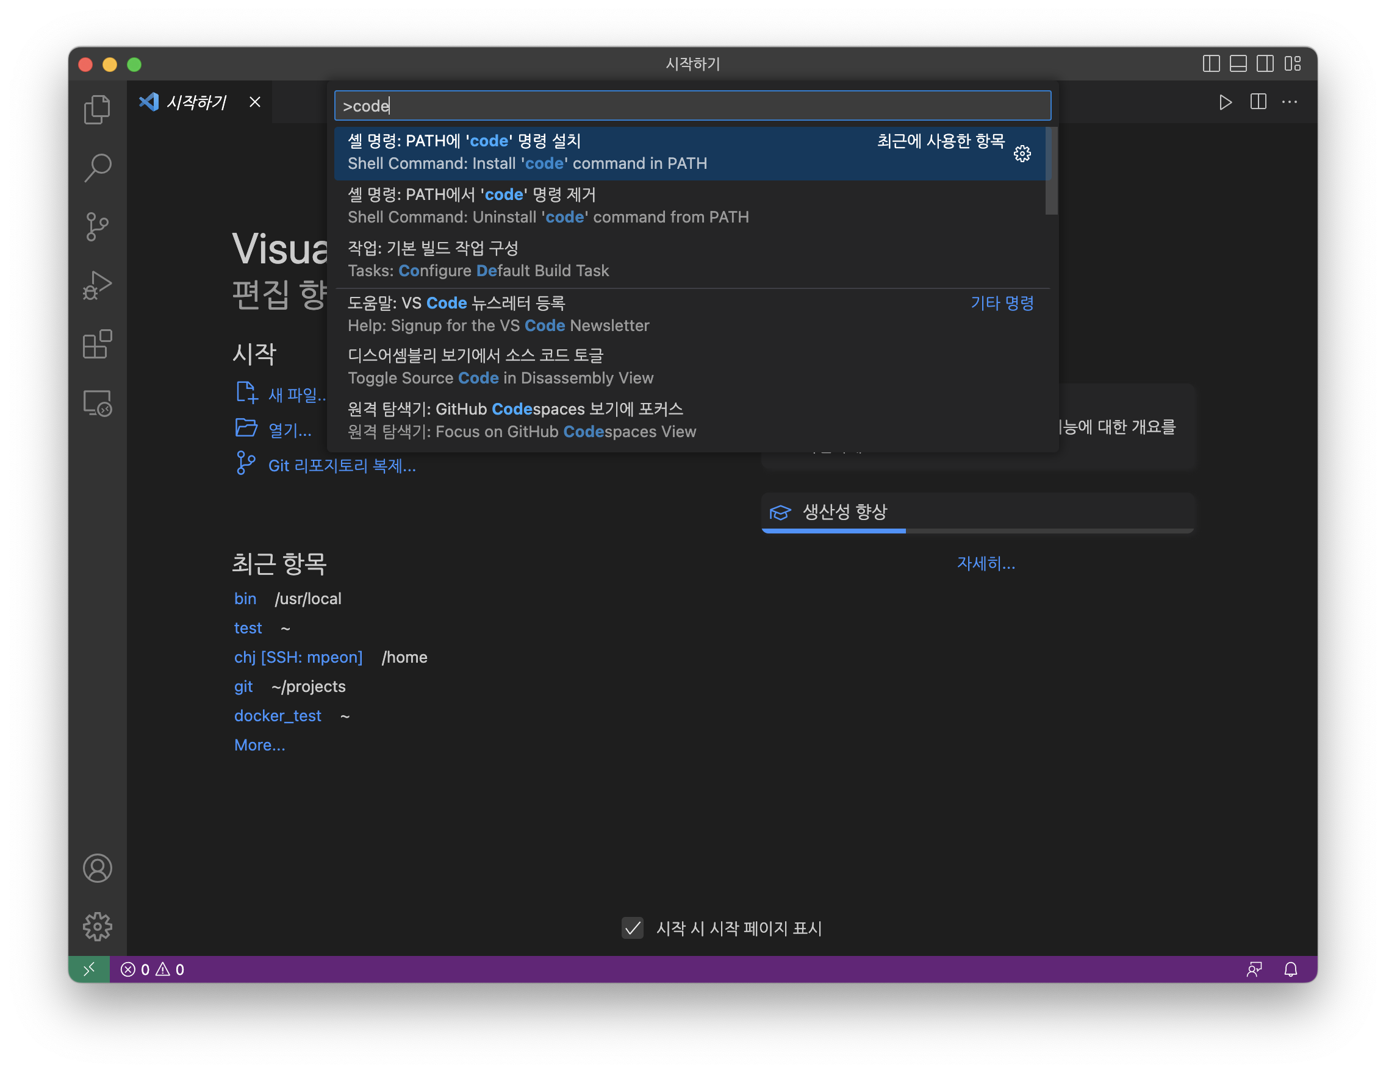Open the errors and warnings status item
Viewport: 1386px width, 1073px height.
(x=153, y=969)
